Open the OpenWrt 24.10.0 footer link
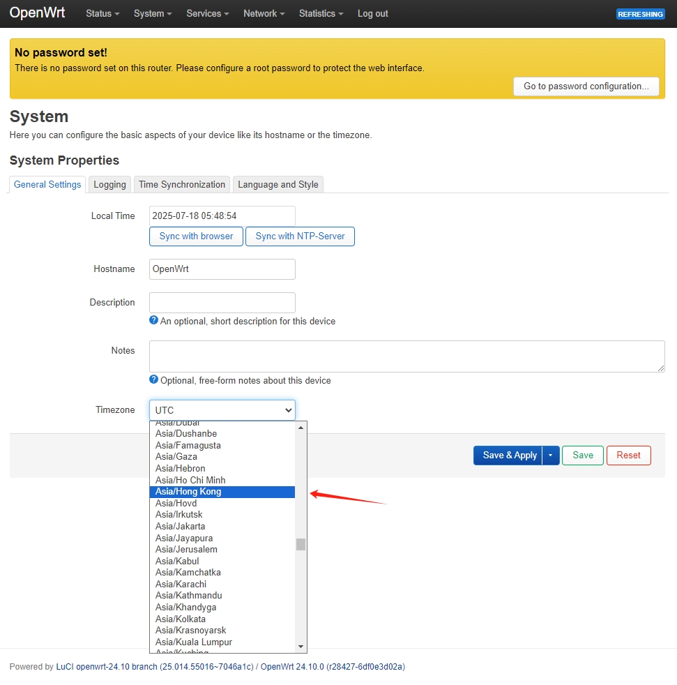The image size is (677, 685). pos(333,667)
